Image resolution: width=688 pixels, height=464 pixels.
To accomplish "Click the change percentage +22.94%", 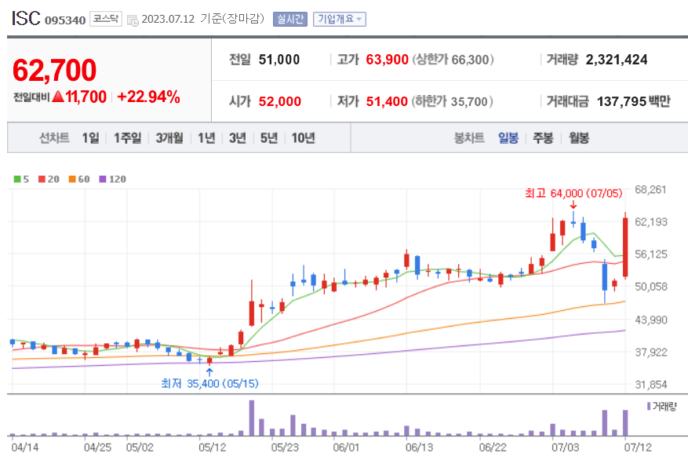I will pyautogui.click(x=149, y=97).
